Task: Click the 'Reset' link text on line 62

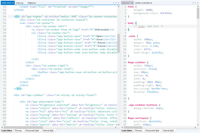Action: (x=102, y=43)
